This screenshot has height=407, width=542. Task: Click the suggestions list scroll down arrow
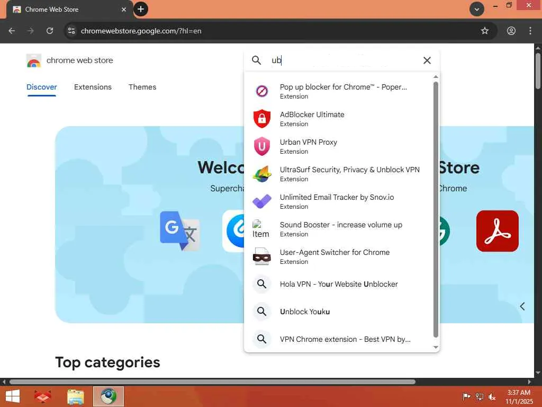pyautogui.click(x=436, y=347)
